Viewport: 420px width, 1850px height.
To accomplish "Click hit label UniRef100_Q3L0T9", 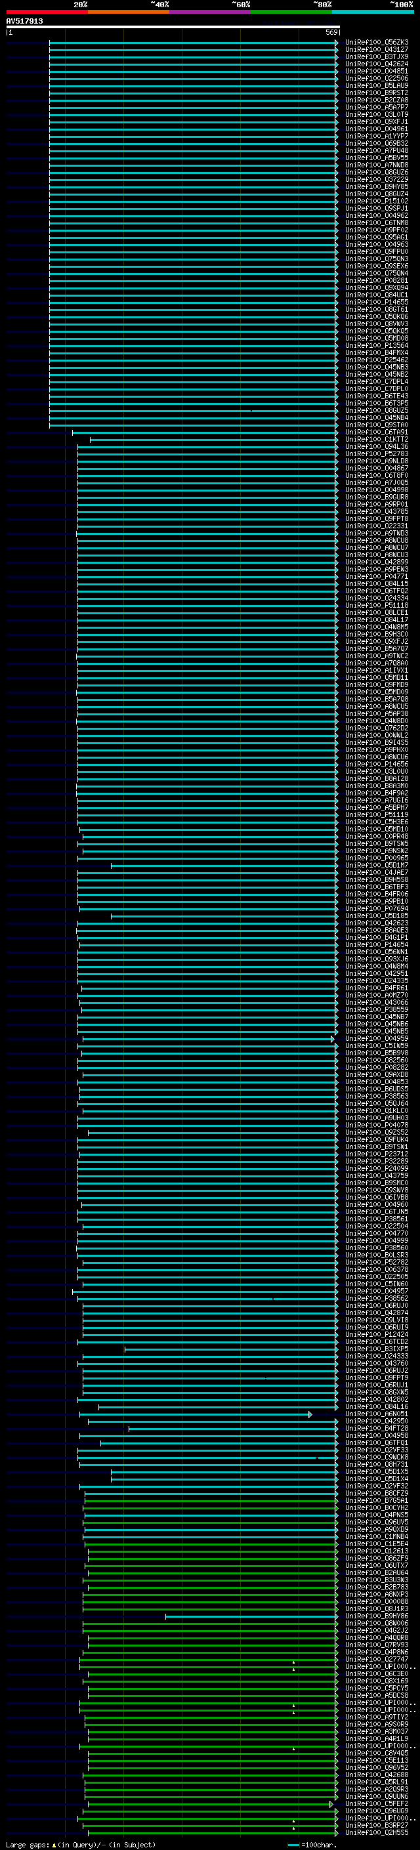I will point(377,114).
